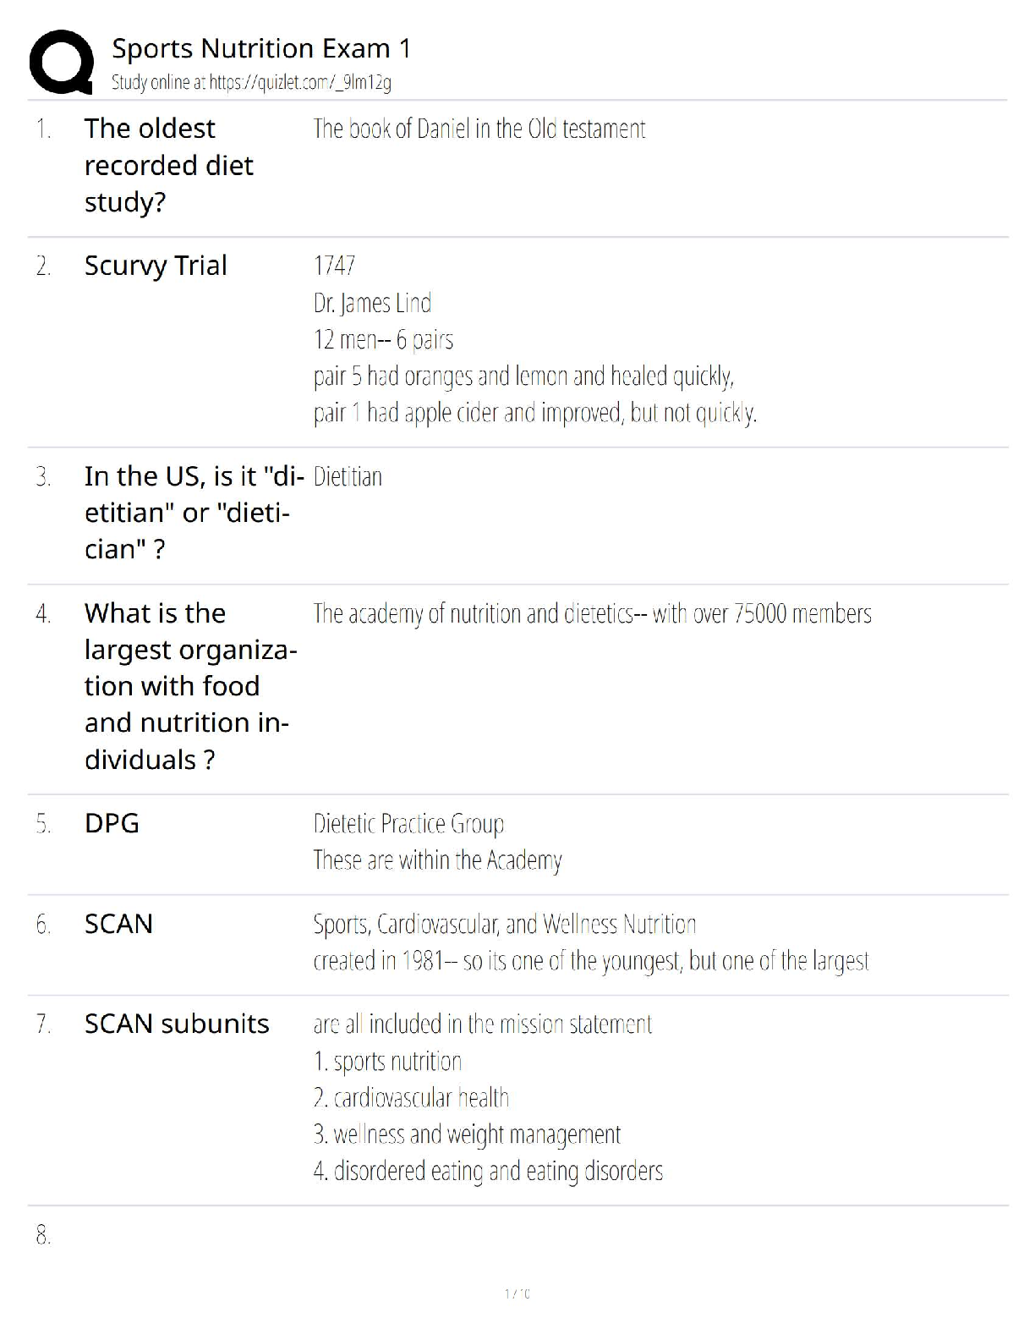Viewport: 1035px width, 1340px height.
Task: Click the "Dietitian" answer text
Action: [x=348, y=477]
